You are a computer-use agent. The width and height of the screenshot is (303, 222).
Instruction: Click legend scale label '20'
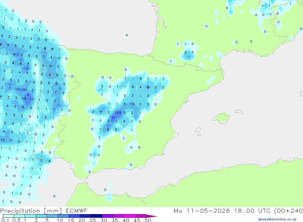click(82, 220)
